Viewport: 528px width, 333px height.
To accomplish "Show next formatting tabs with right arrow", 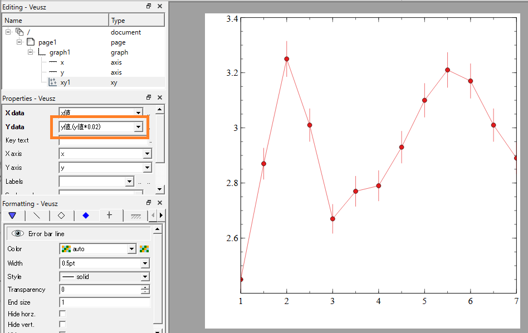I will tap(162, 215).
